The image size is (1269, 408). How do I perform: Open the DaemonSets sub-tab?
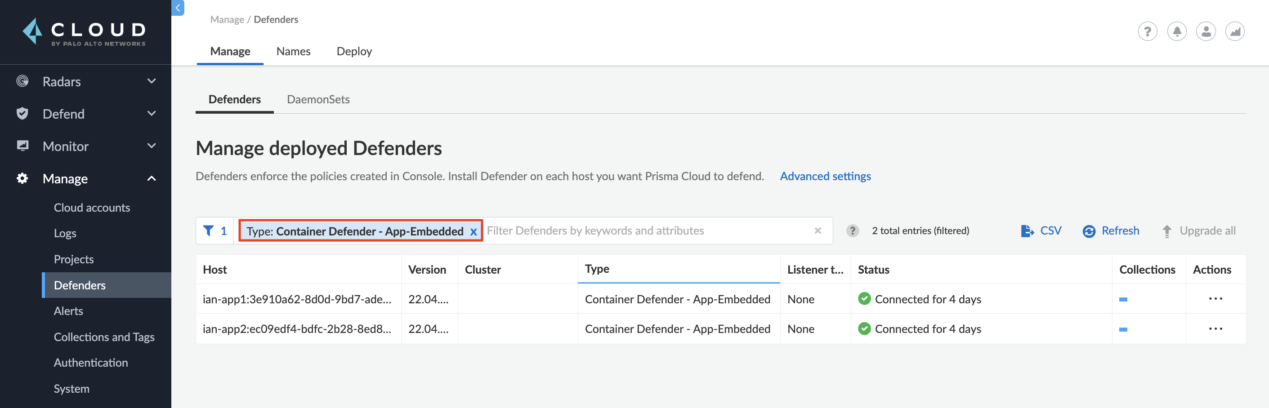click(x=318, y=99)
